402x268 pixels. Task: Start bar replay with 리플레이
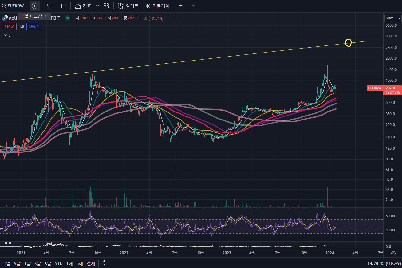[x=157, y=6]
